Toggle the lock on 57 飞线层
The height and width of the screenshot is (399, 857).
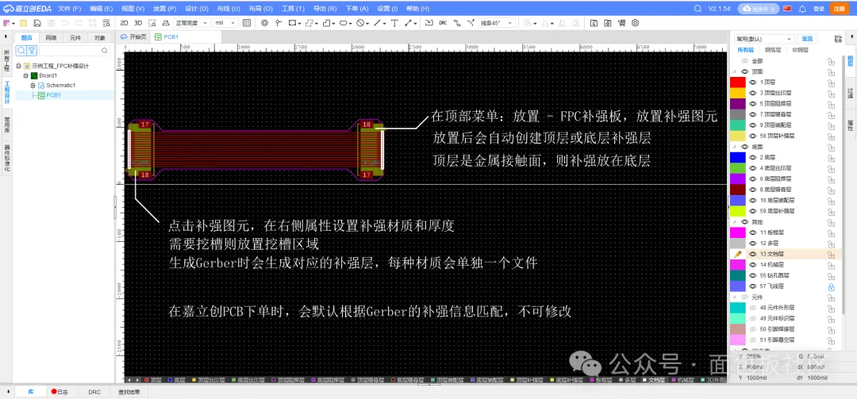pos(831,286)
